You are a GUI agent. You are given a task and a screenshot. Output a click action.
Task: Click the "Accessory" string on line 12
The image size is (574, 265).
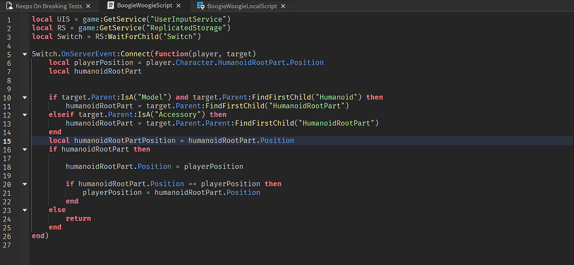click(180, 115)
